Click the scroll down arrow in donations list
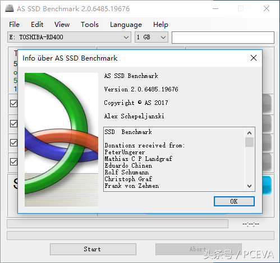The width and height of the screenshot is (280, 263). (249, 186)
